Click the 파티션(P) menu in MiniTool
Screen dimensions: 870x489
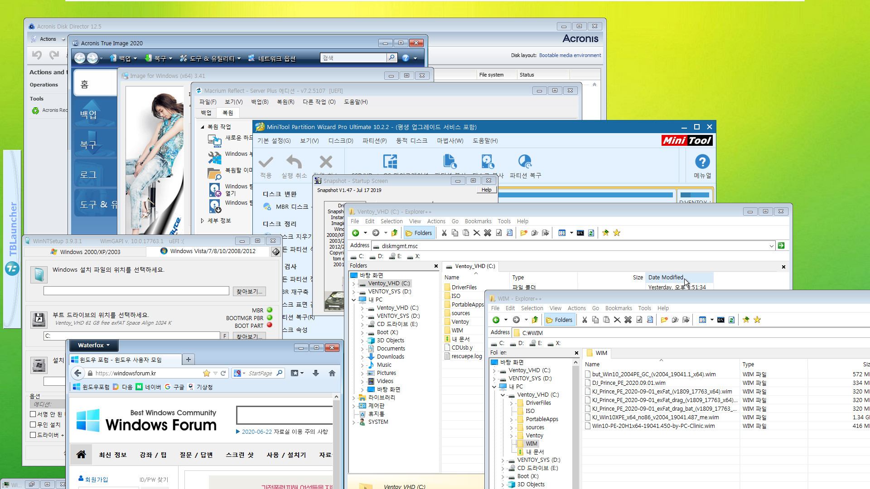374,140
